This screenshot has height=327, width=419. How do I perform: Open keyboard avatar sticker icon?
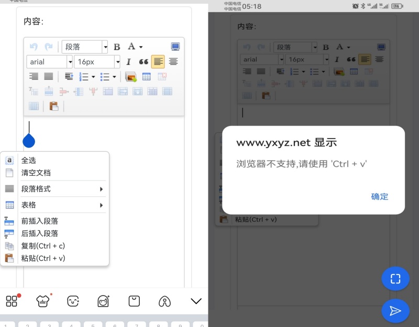click(103, 301)
